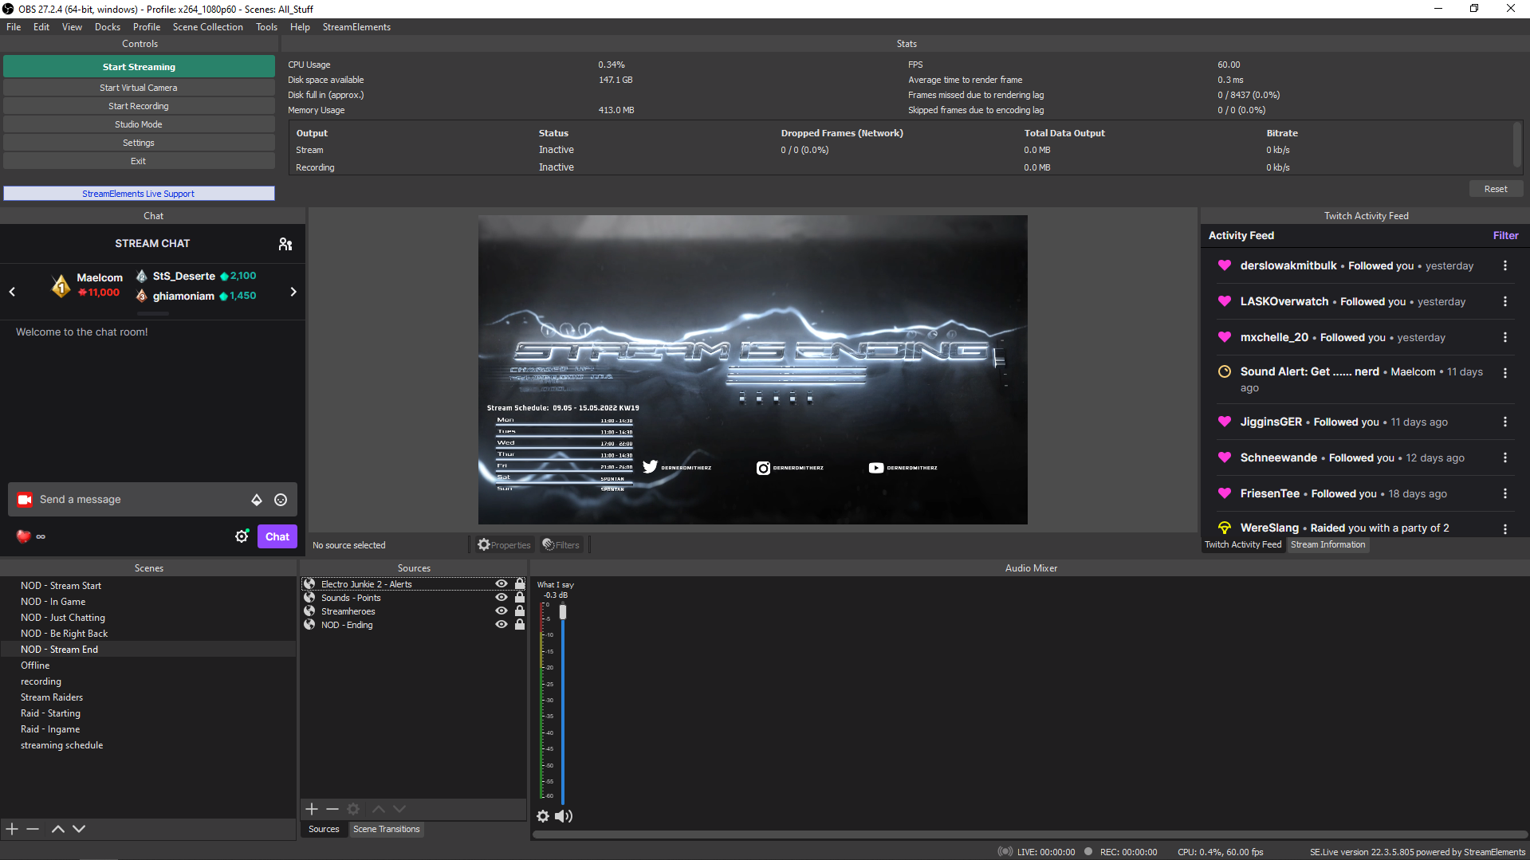Move source up in Sources list
Image resolution: width=1530 pixels, height=860 pixels.
379,809
